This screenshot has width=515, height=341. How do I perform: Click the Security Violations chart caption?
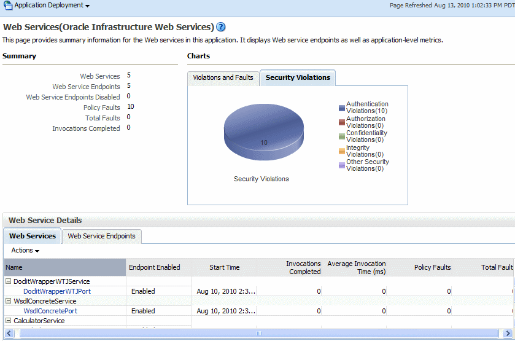pos(261,179)
